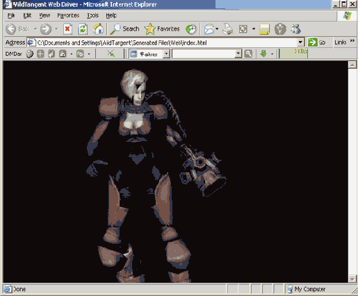Open the Links toolbar label
Image resolution: width=358 pixels, height=296 pixels.
click(x=341, y=42)
